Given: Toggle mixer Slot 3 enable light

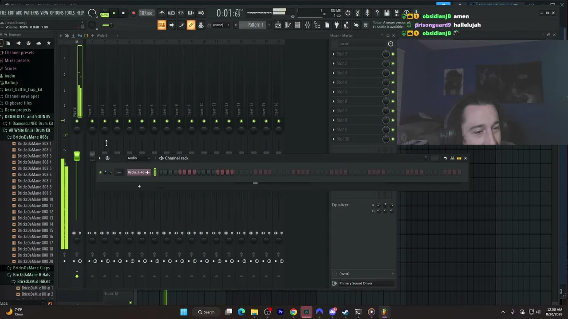Looking at the screenshot, I should pyautogui.click(x=393, y=73).
